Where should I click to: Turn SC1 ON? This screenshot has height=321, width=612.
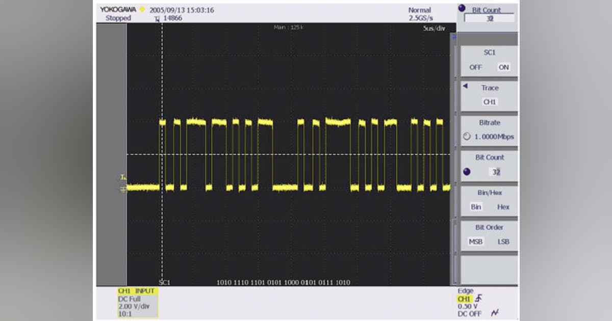(x=503, y=67)
